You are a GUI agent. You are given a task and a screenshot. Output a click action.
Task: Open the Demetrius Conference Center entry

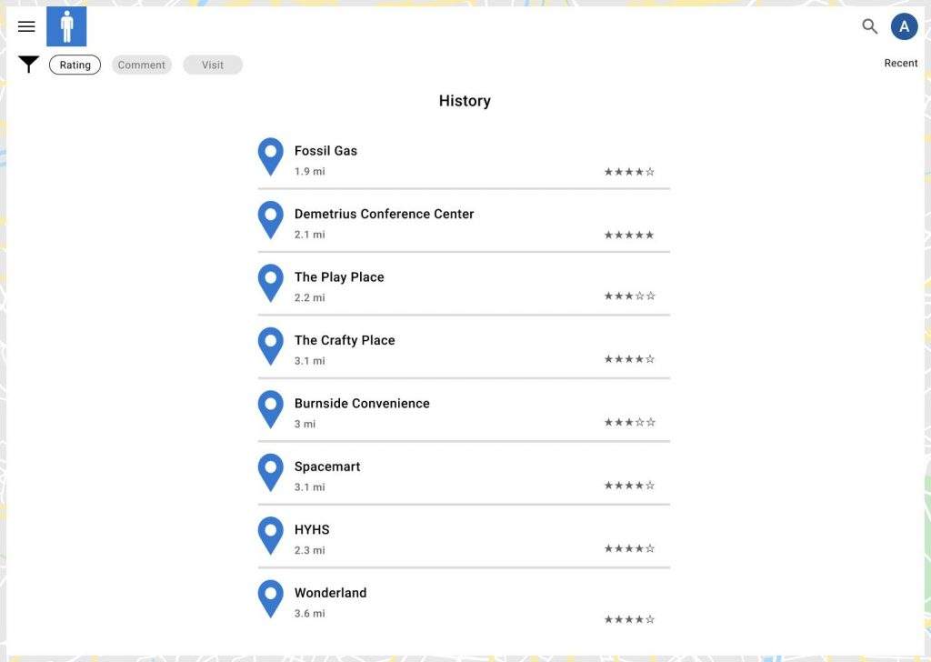464,223
